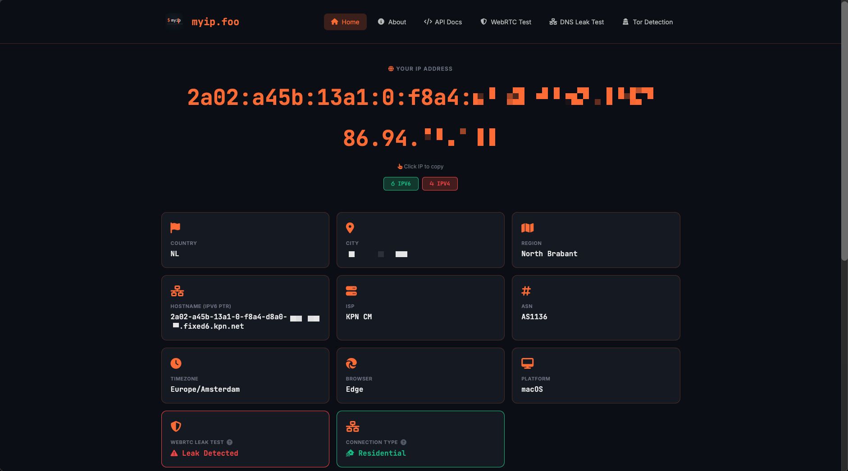Toggle the IPV4 badge
Screen dimensions: 848x471
coord(440,184)
